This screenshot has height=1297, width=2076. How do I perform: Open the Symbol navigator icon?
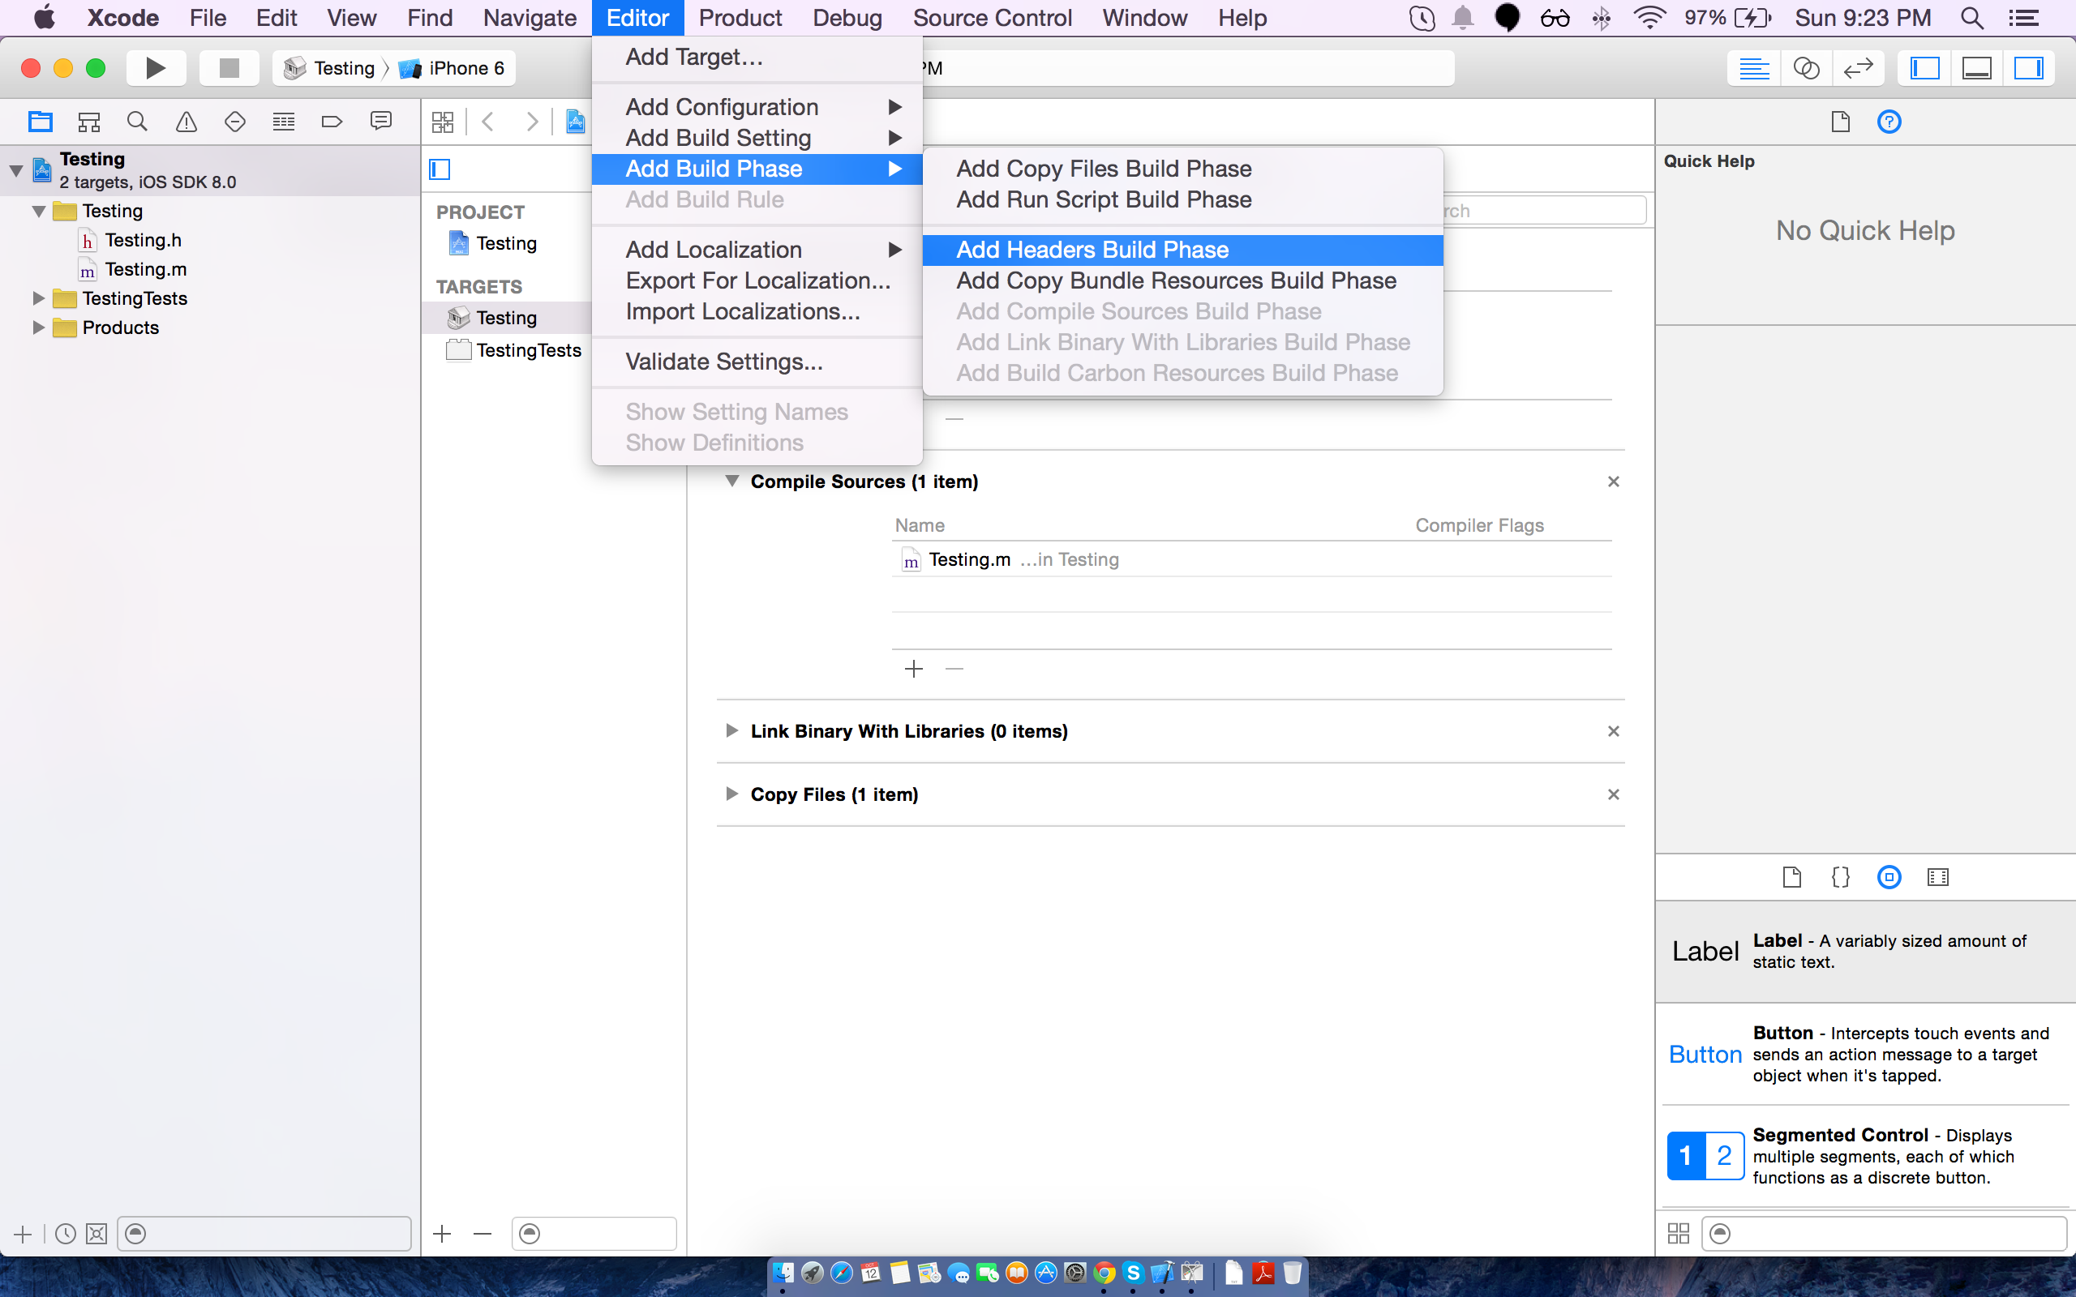click(88, 122)
